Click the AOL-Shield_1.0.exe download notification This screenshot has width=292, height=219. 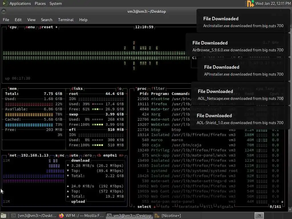pos(240,117)
